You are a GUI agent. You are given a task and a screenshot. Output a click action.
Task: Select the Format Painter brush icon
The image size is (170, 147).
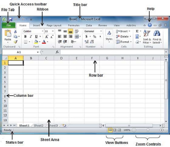(x=16, y=42)
